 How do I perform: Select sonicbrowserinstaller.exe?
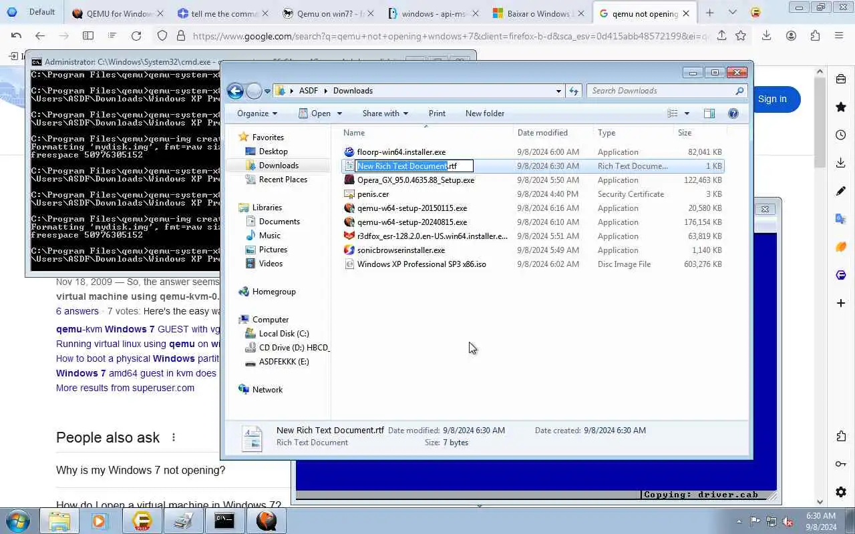[401, 250]
